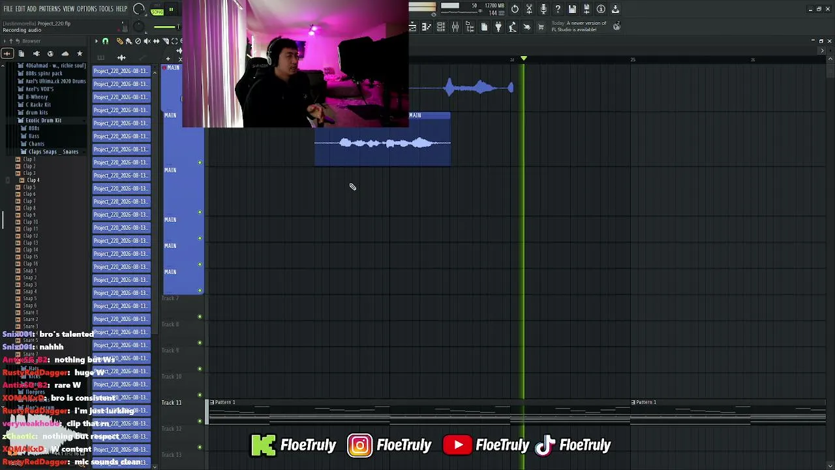Select the browser files tab icon
This screenshot has width=835, height=470.
(x=22, y=54)
